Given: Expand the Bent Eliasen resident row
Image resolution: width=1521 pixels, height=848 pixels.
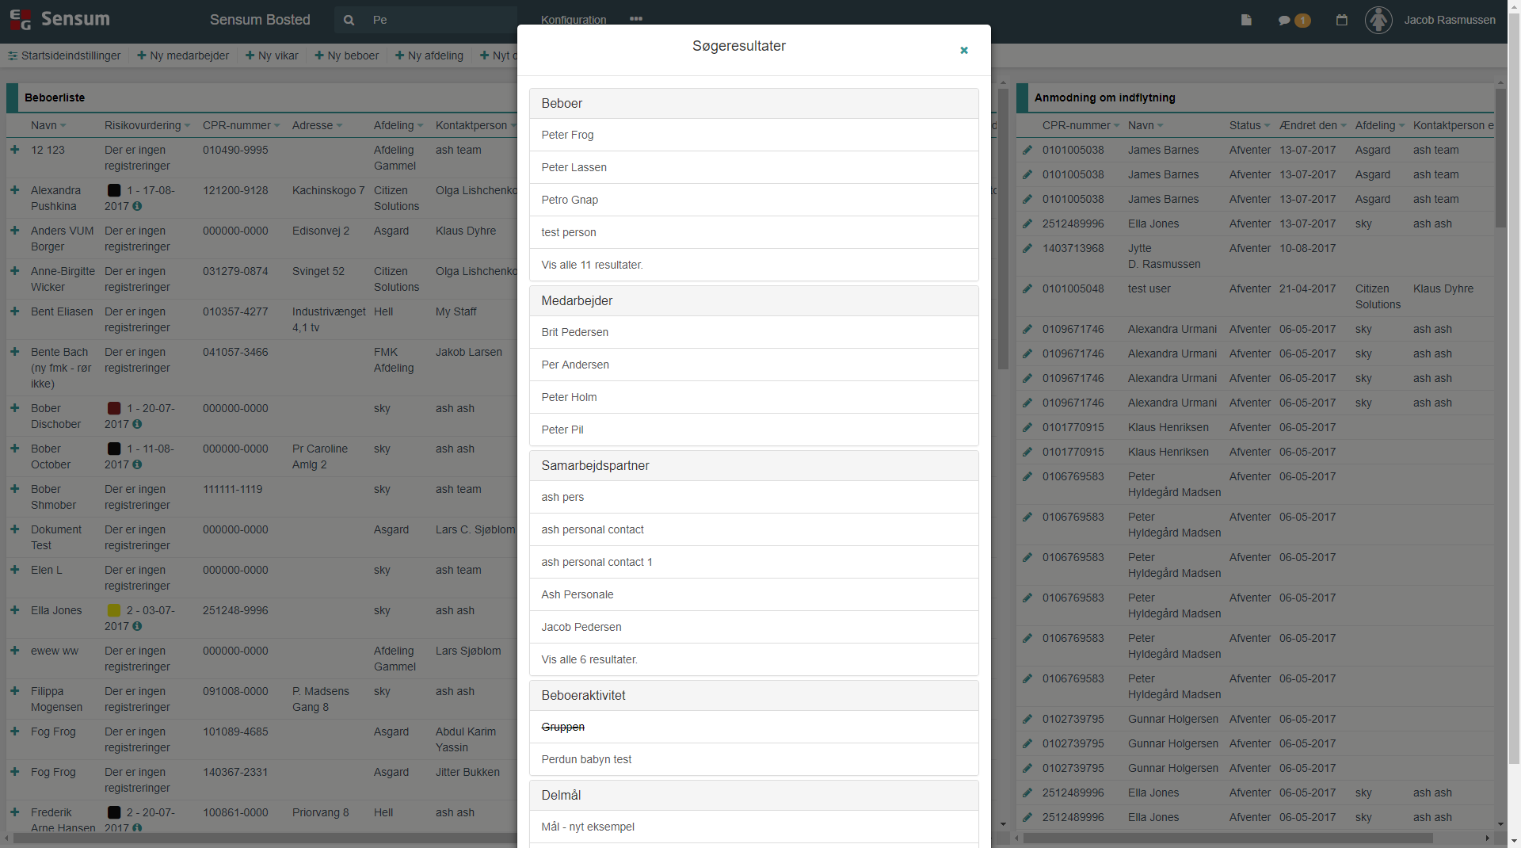Looking at the screenshot, I should pyautogui.click(x=14, y=311).
